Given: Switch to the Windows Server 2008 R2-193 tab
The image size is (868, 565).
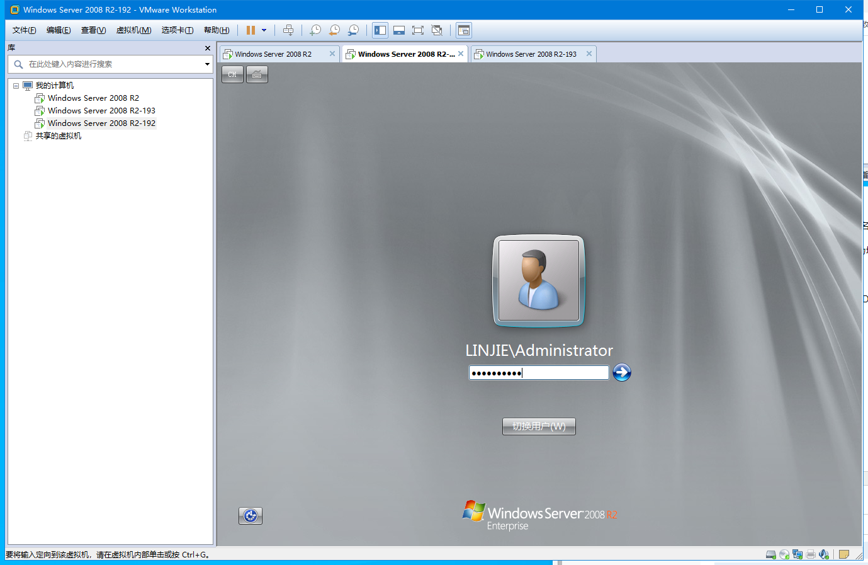Looking at the screenshot, I should click(531, 54).
